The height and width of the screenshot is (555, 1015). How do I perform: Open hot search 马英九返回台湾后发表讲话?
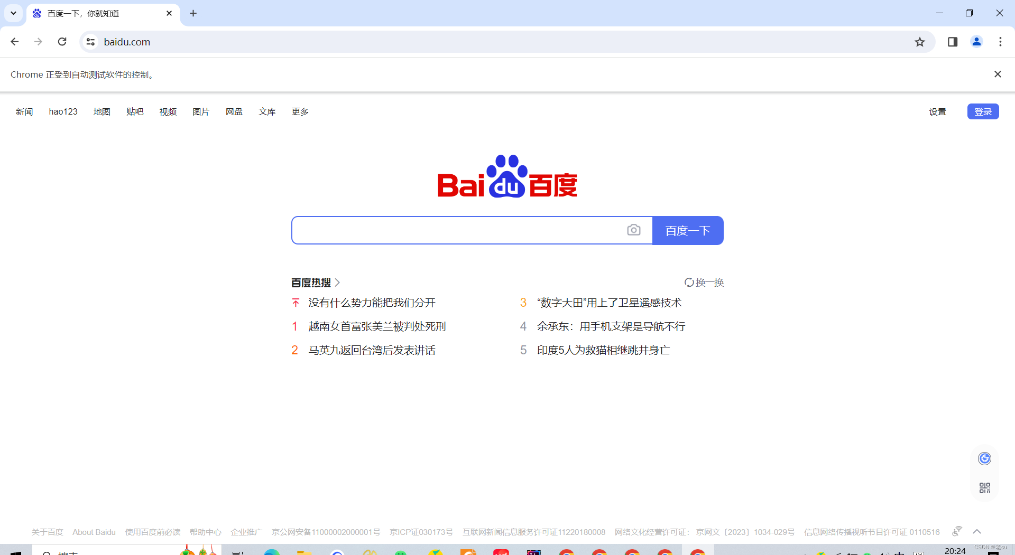372,350
